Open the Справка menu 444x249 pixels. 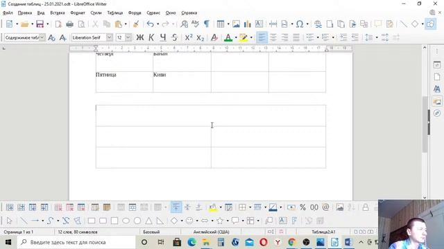pyautogui.click(x=189, y=12)
